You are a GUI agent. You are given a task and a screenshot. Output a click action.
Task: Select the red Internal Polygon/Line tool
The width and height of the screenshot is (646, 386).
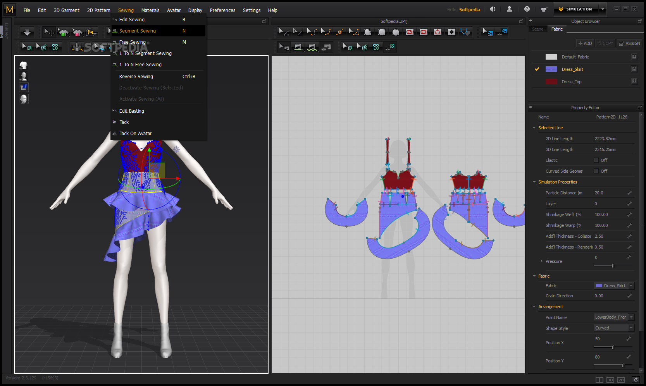point(410,32)
